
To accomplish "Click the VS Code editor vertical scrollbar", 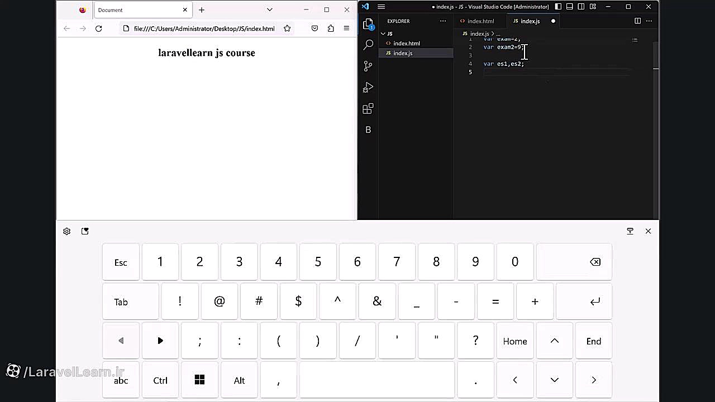I will point(656,128).
